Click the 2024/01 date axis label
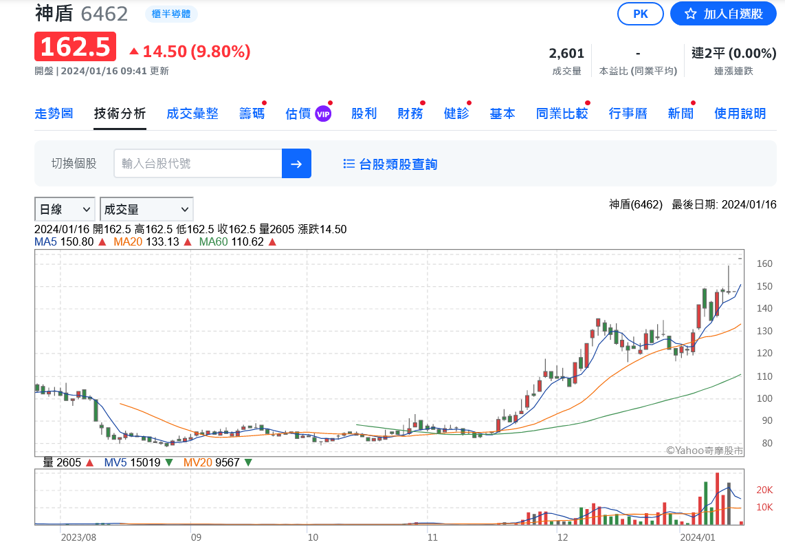Screen dimensions: 785x551 [698, 537]
